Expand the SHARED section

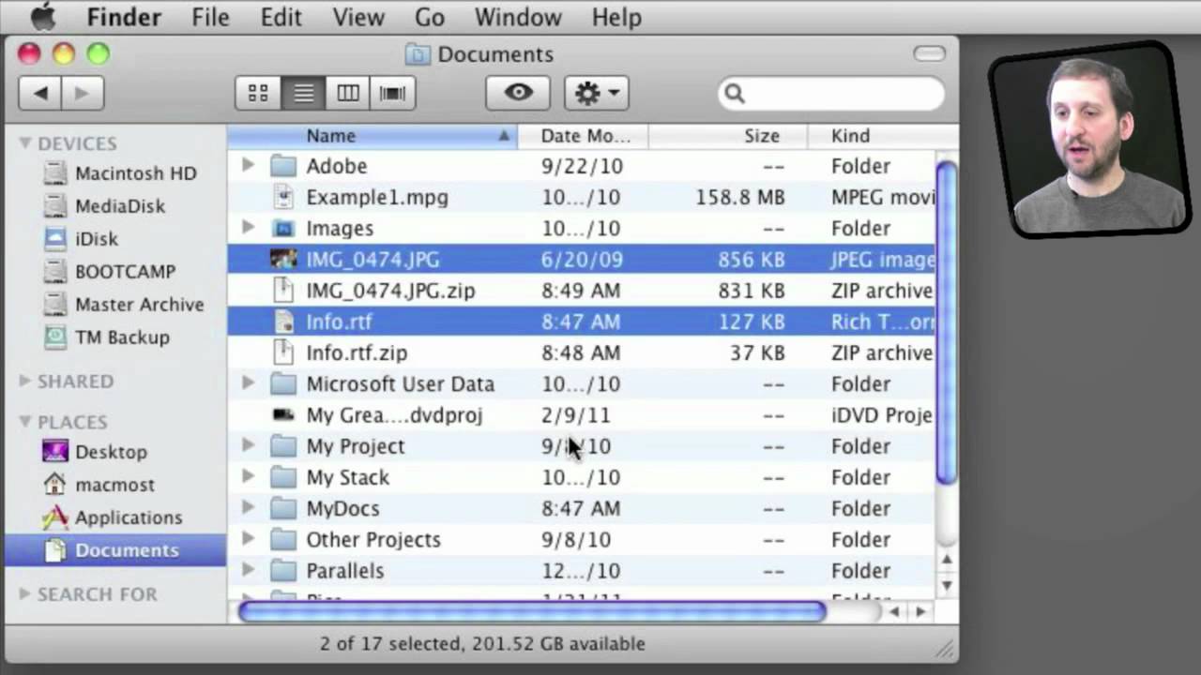click(25, 381)
